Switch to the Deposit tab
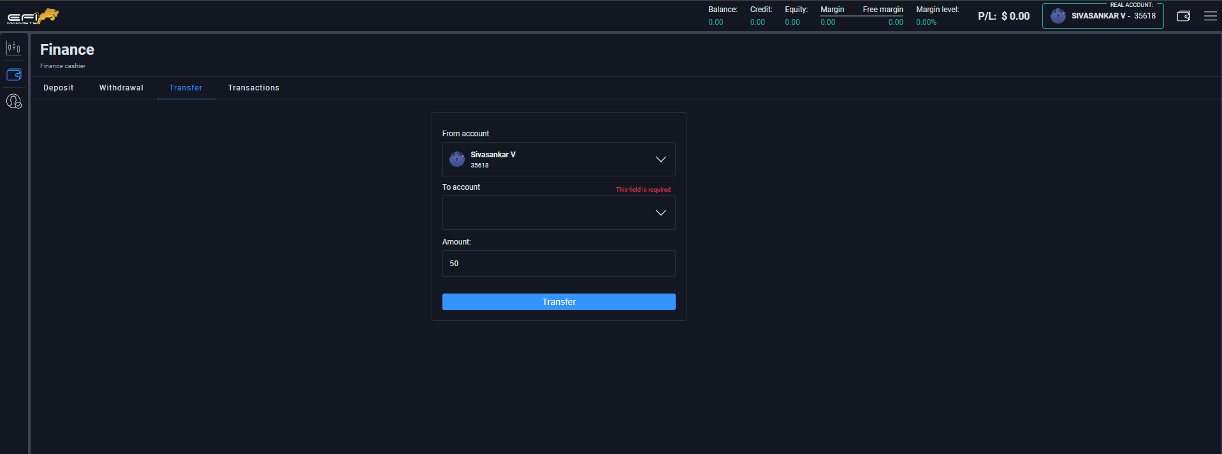Image resolution: width=1222 pixels, height=454 pixels. (59, 88)
